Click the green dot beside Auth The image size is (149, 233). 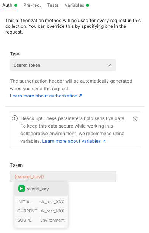point(16,5)
